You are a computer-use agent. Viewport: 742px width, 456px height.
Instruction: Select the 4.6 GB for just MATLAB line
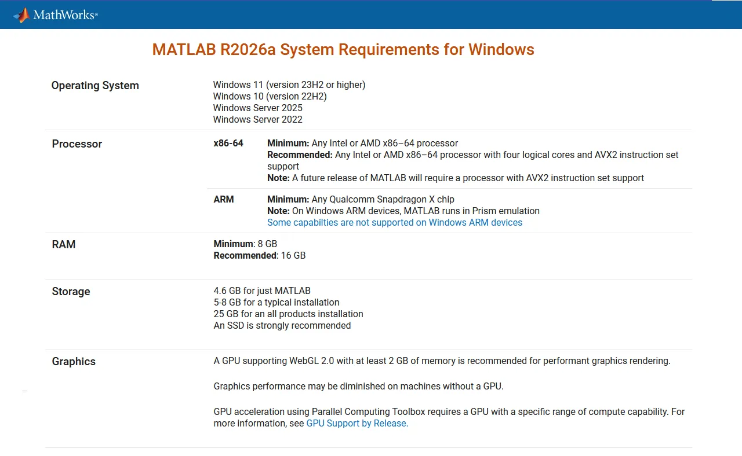point(262,291)
